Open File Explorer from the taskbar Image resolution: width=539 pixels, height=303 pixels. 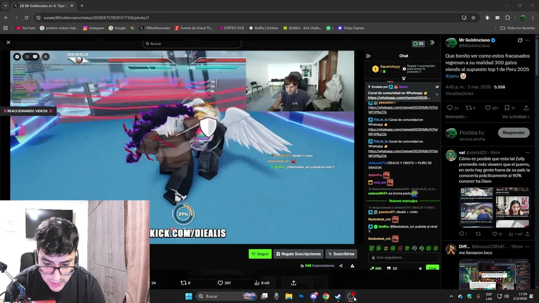[x=288, y=296]
